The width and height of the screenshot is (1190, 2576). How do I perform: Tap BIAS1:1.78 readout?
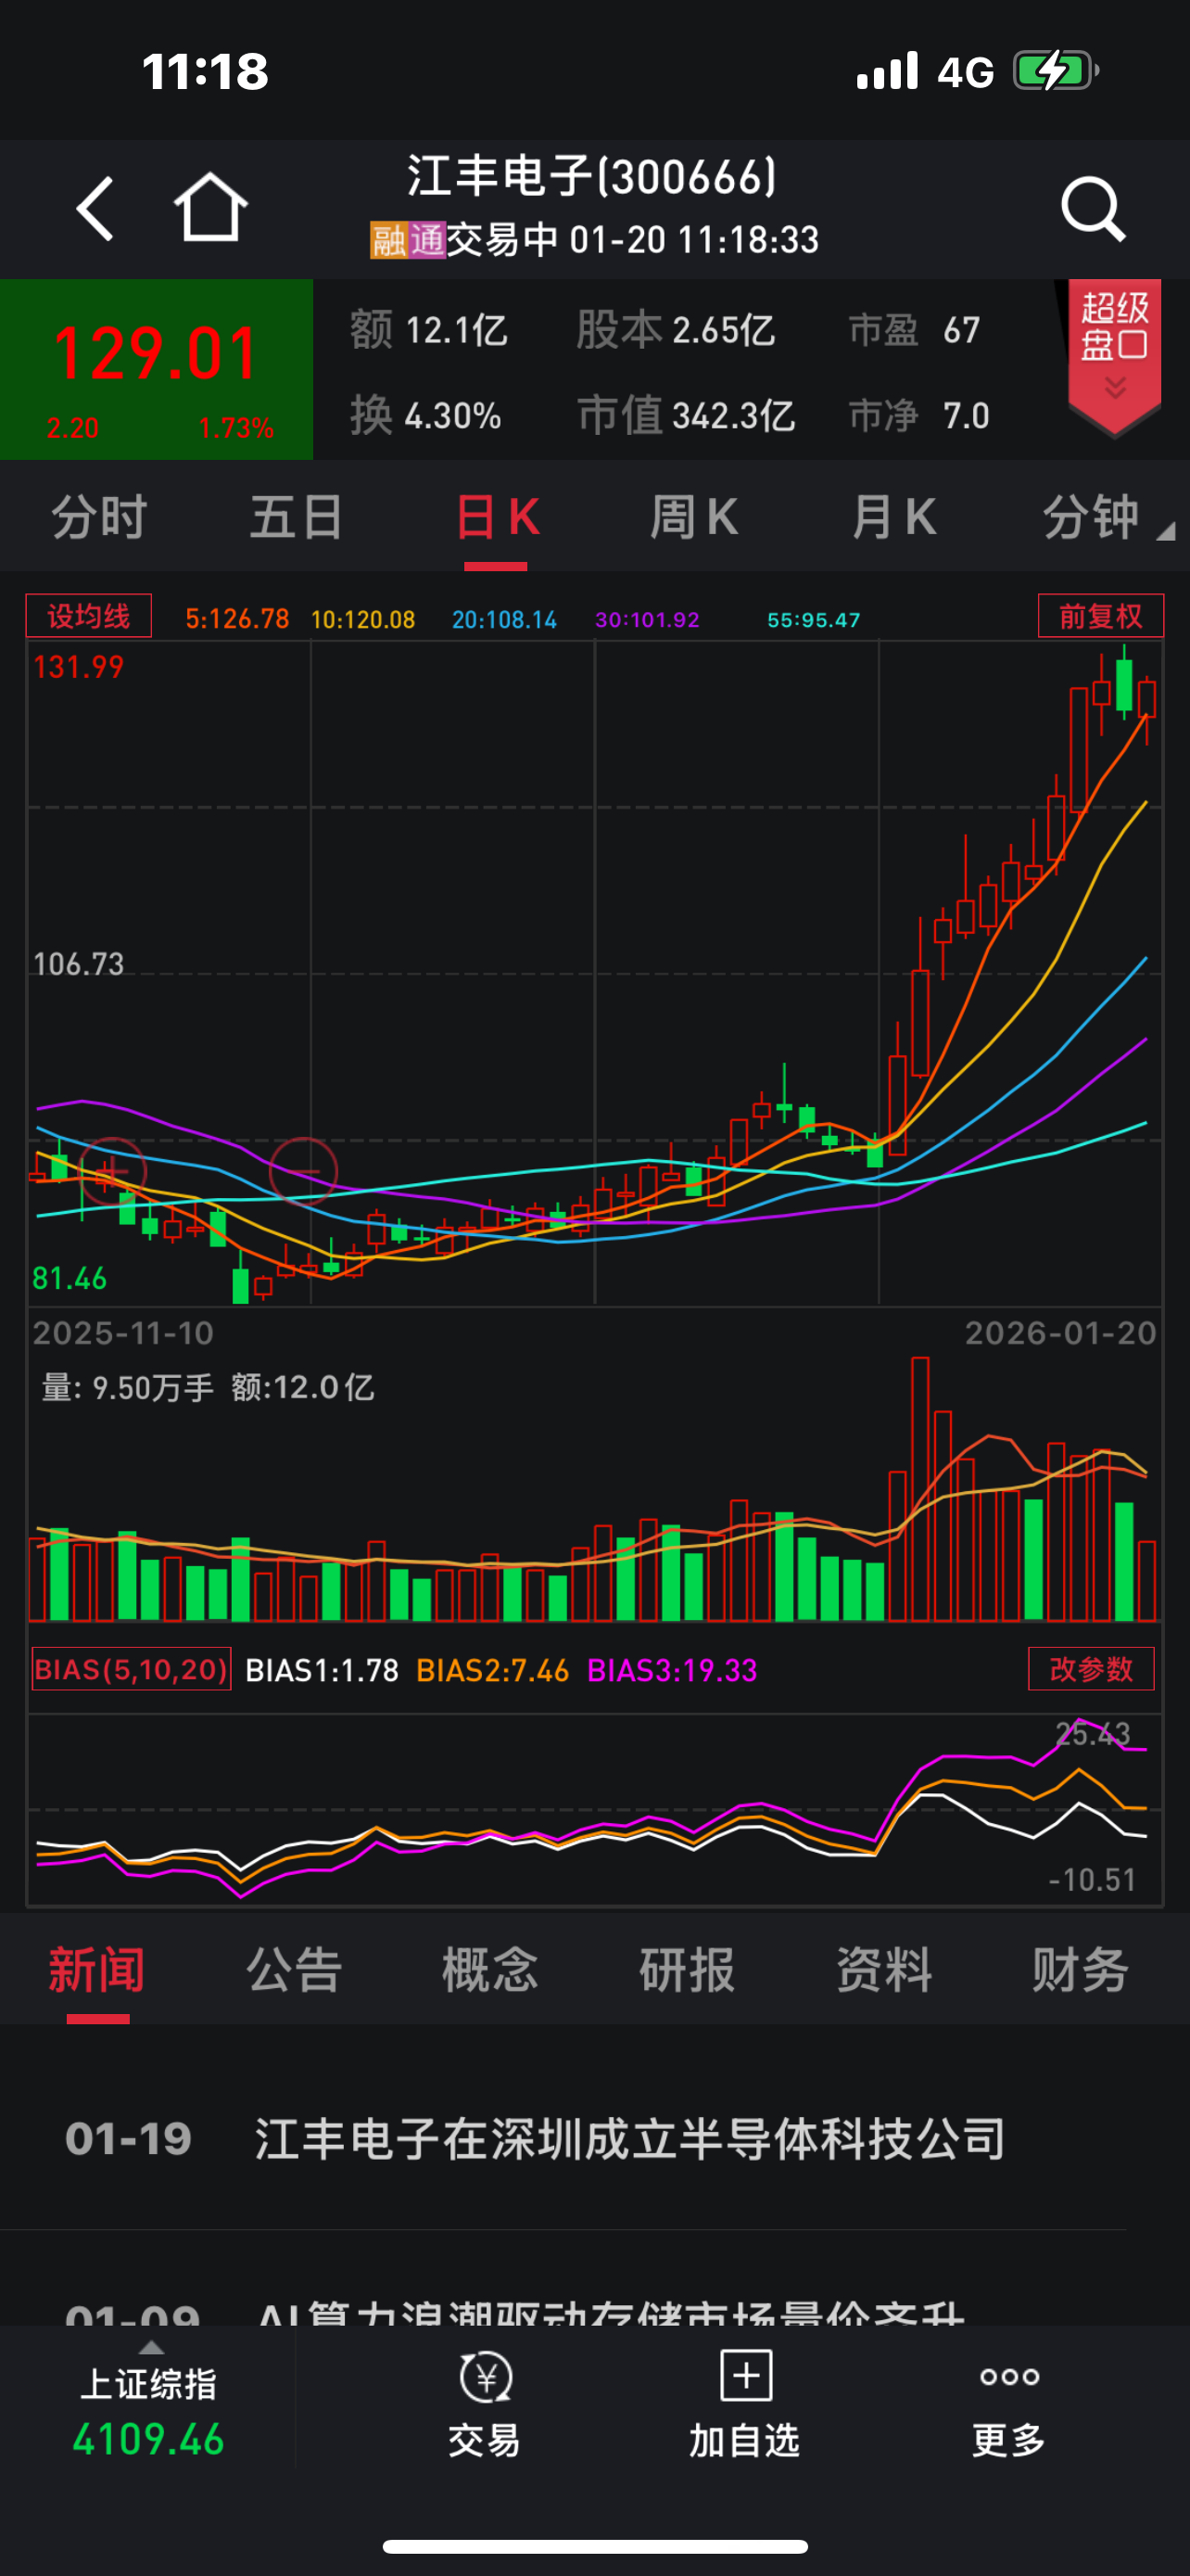(x=322, y=1670)
